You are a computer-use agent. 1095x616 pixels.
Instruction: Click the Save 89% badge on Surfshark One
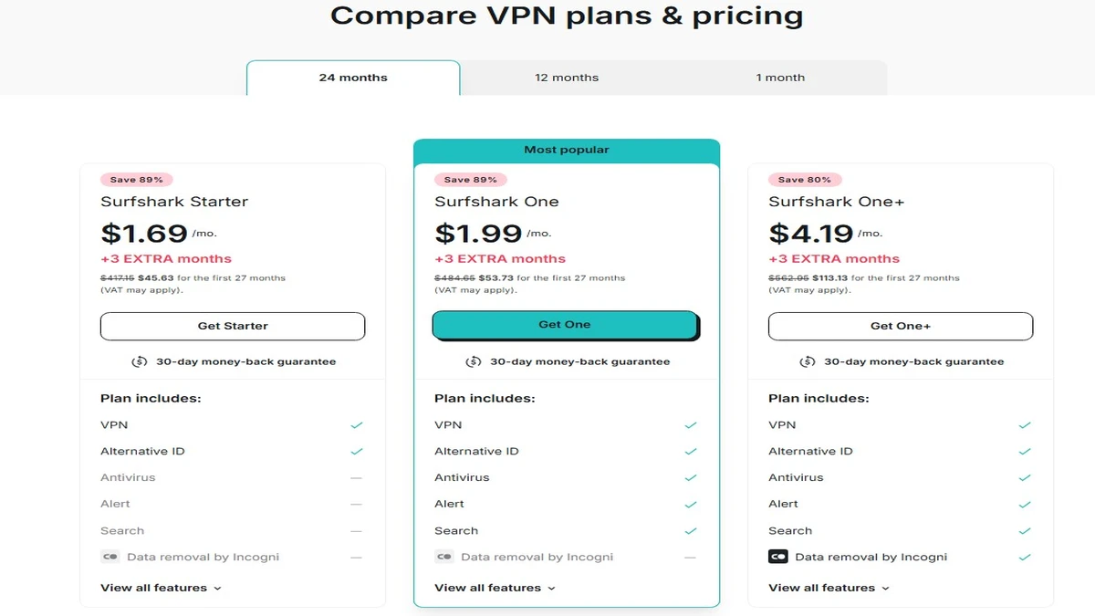click(x=472, y=179)
